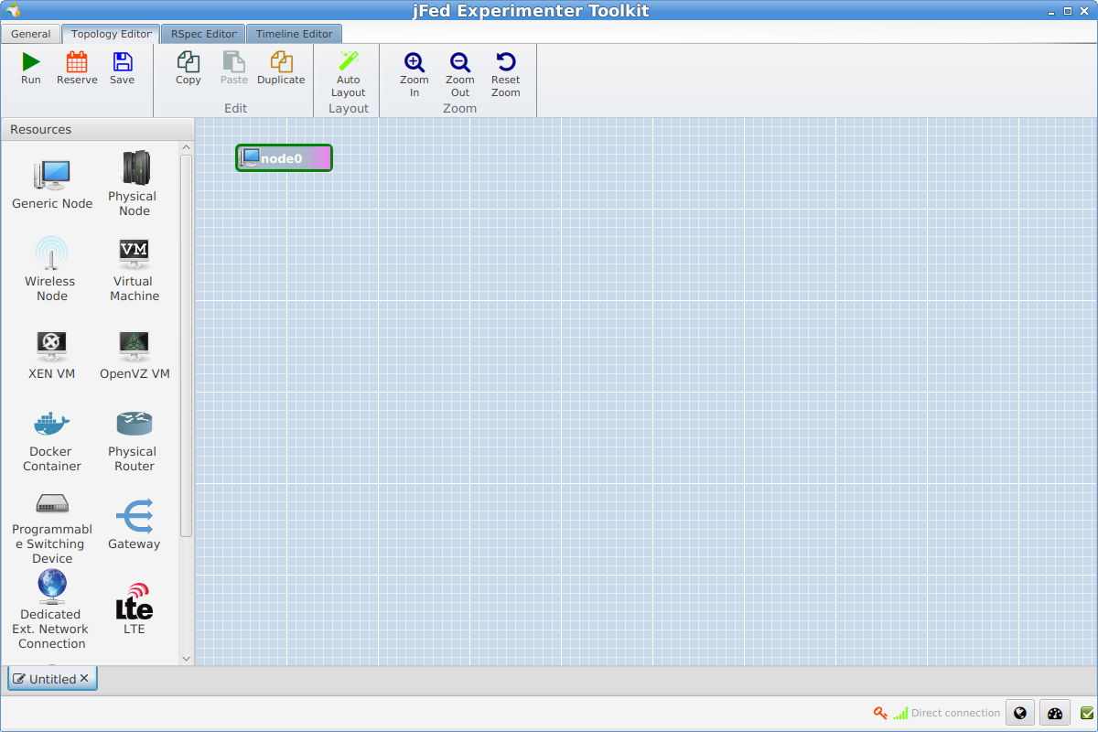Duplicate the selected node
Screen dimensions: 1098x732
coord(281,62)
